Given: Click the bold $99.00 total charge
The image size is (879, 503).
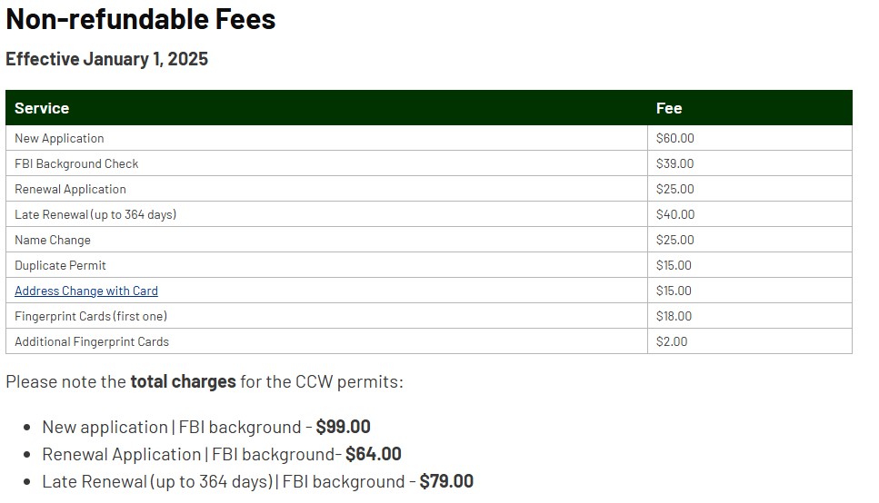Looking at the screenshot, I should point(343,428).
